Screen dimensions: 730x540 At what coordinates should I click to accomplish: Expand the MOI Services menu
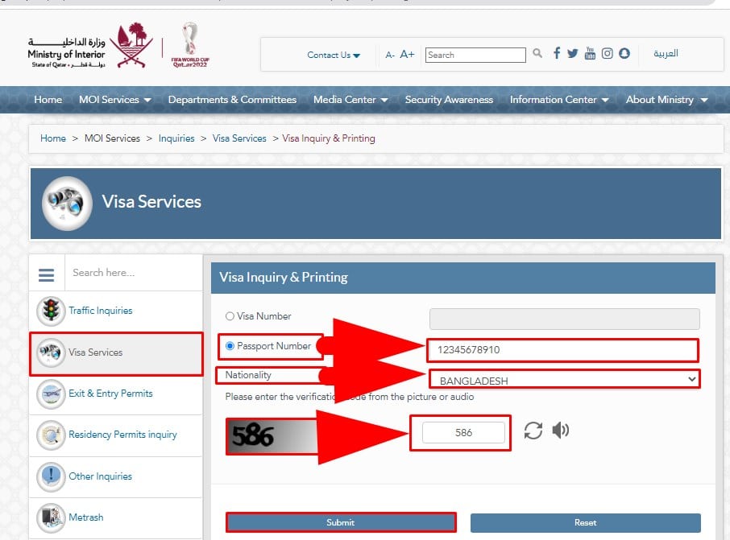(x=114, y=100)
